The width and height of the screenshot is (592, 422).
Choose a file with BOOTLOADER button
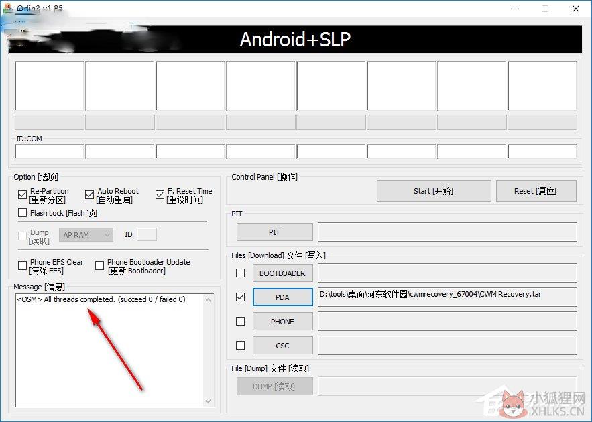283,273
